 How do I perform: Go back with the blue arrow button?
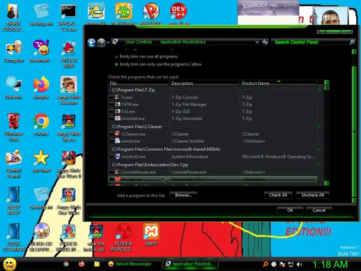[92, 42]
